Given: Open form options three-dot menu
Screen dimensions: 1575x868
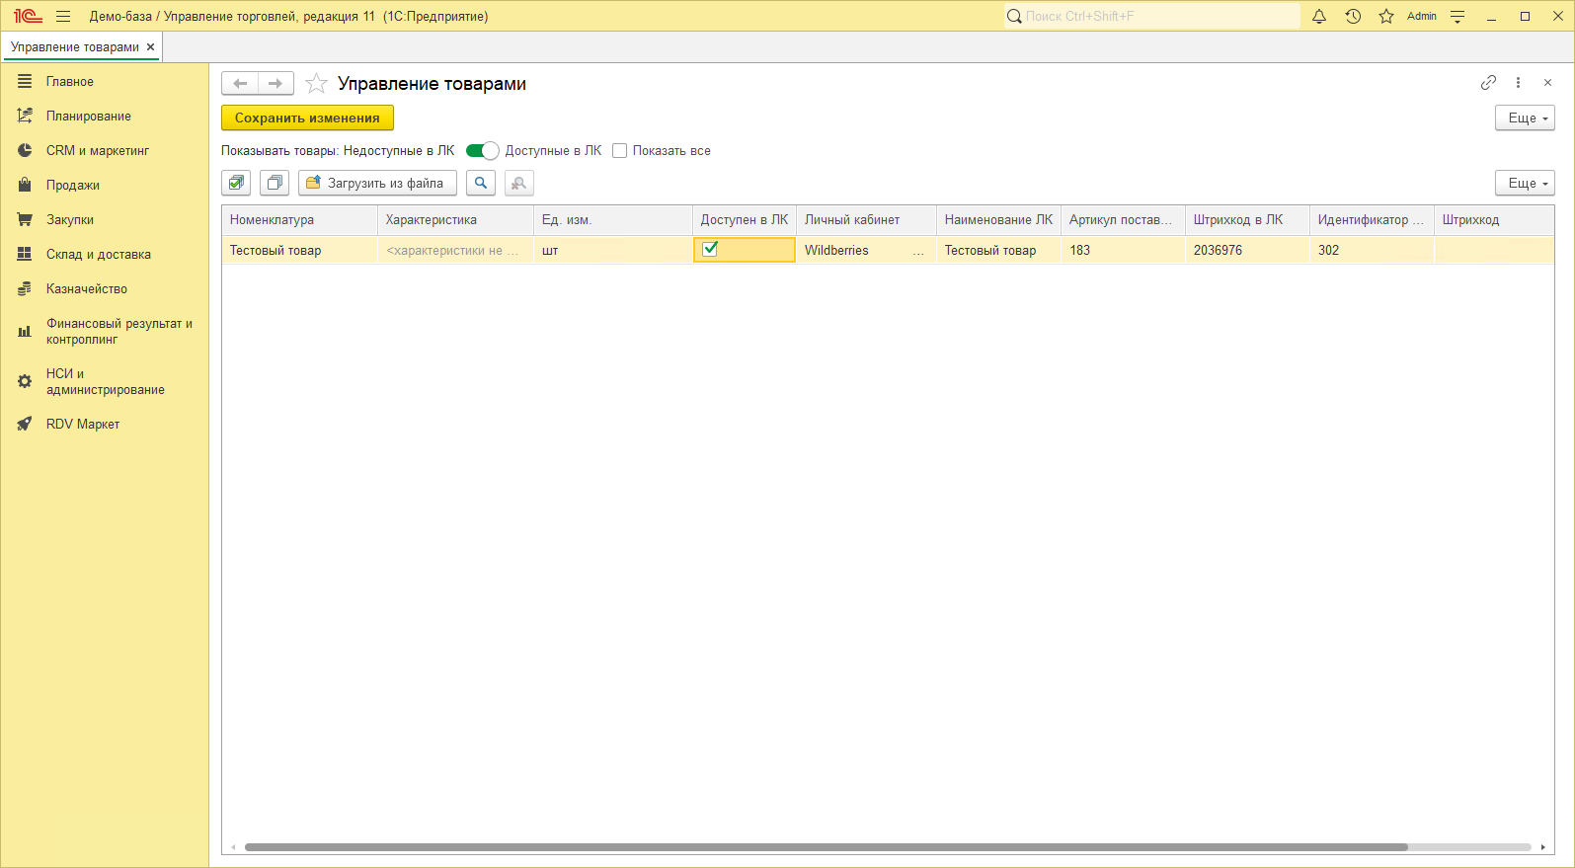Looking at the screenshot, I should (x=1518, y=83).
